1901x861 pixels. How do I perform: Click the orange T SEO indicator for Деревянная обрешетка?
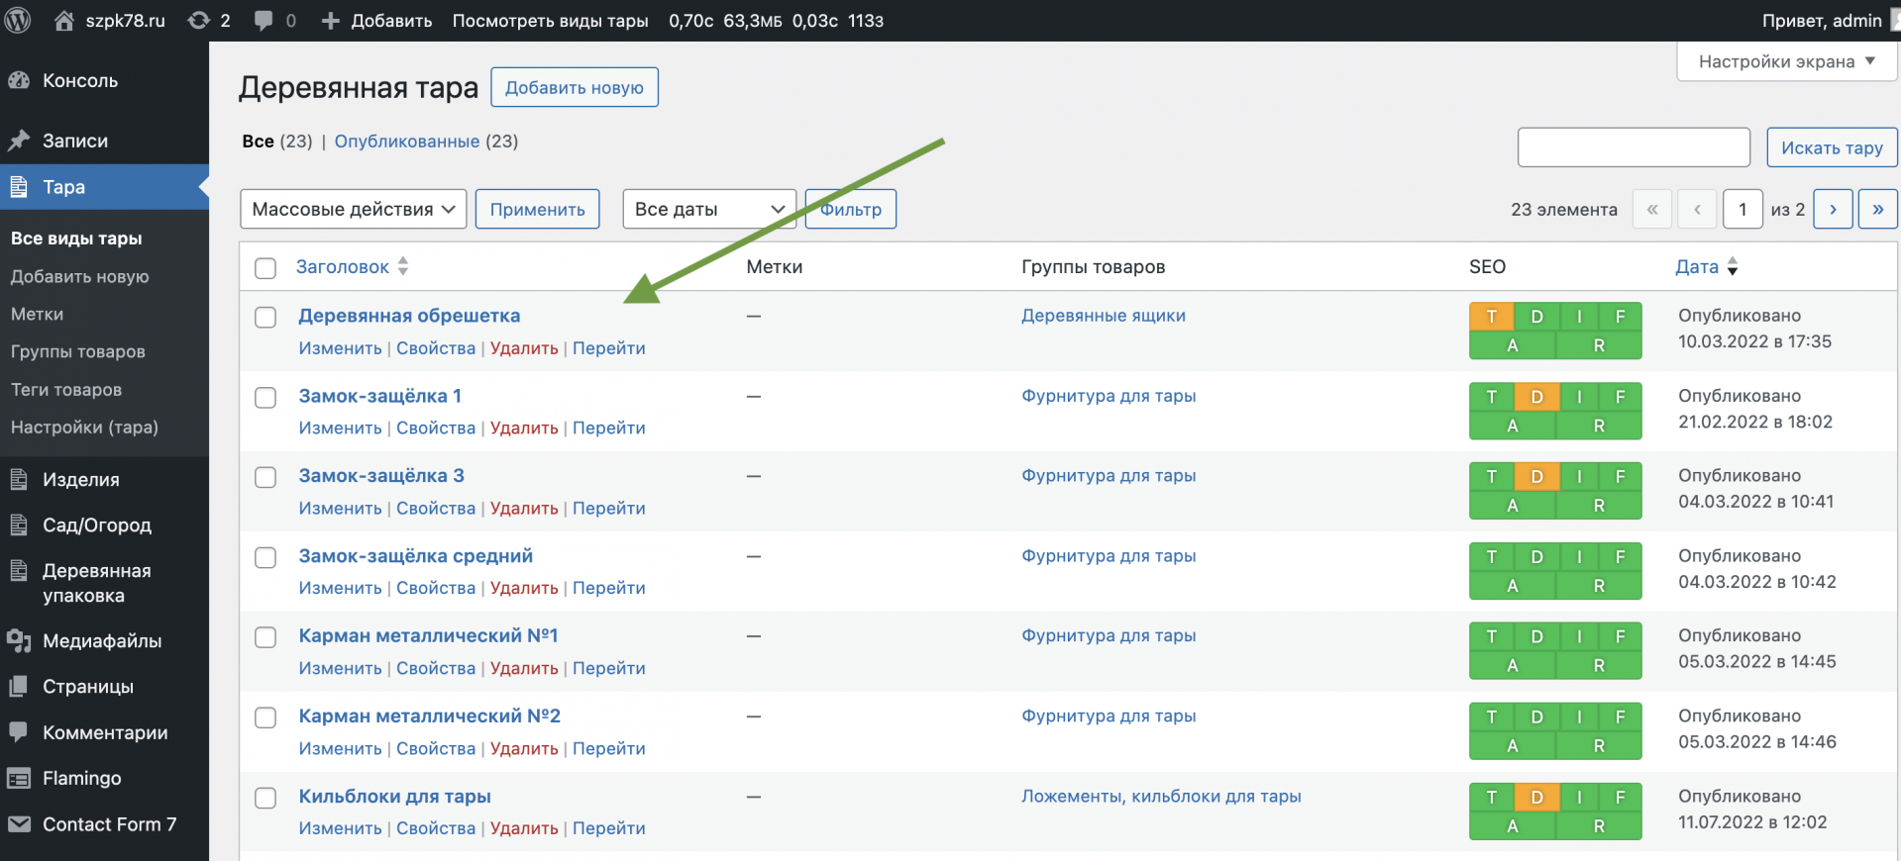[x=1492, y=317]
